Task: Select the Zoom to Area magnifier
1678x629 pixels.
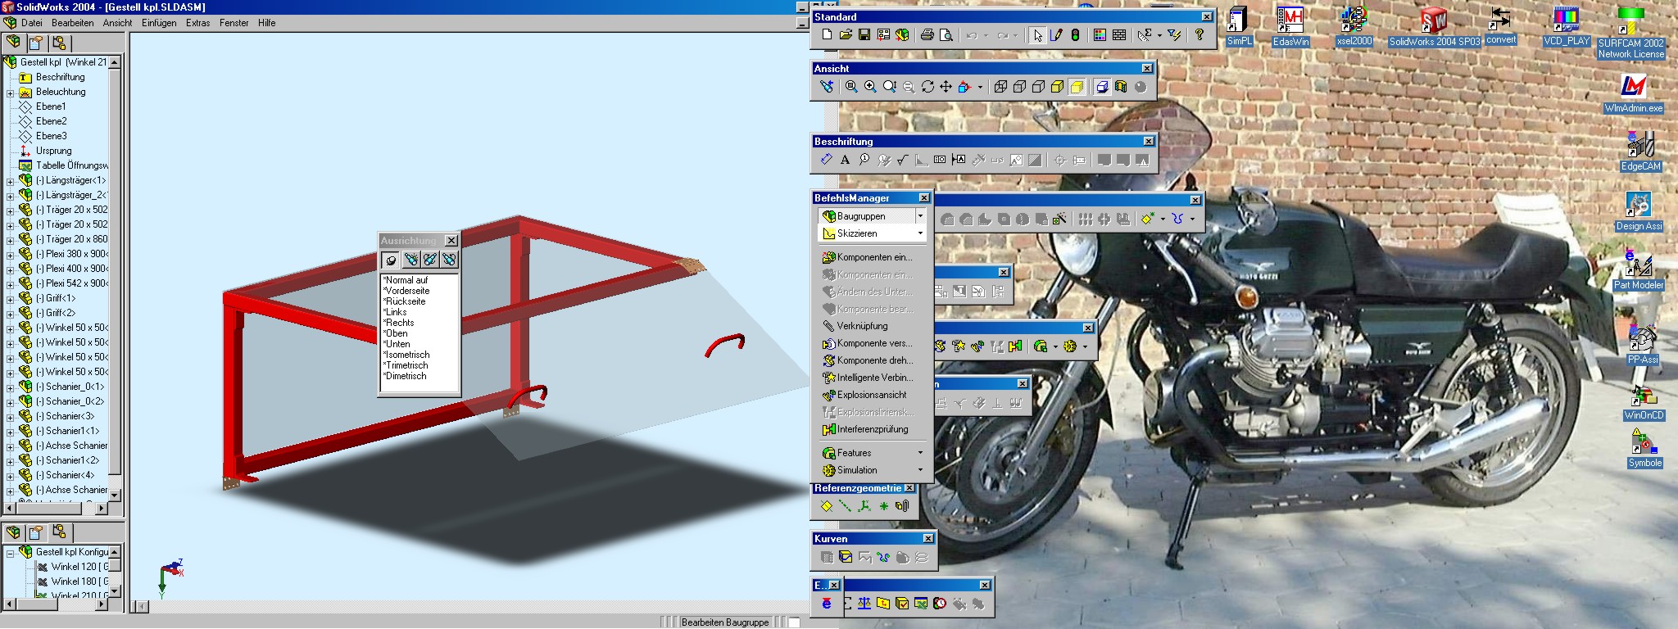Action: click(x=870, y=87)
